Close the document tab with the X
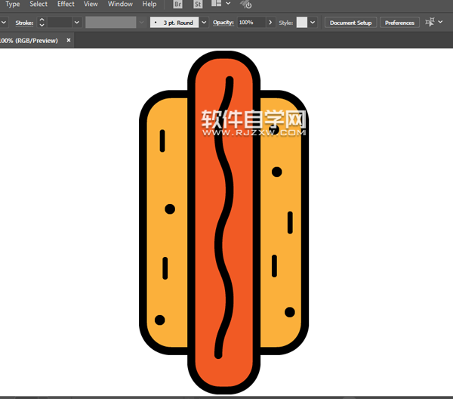This screenshot has height=399, width=453. tap(69, 39)
